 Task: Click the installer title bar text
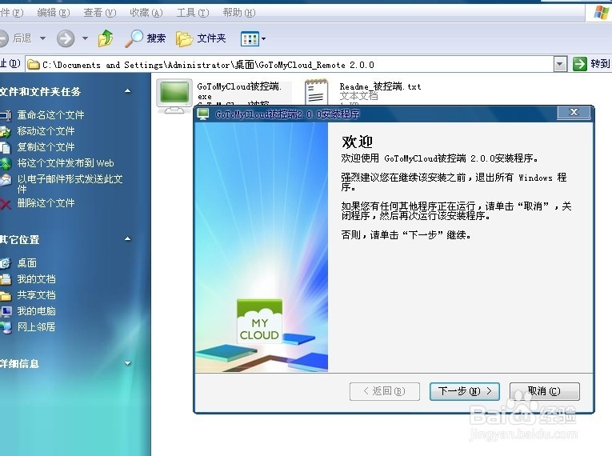[287, 114]
